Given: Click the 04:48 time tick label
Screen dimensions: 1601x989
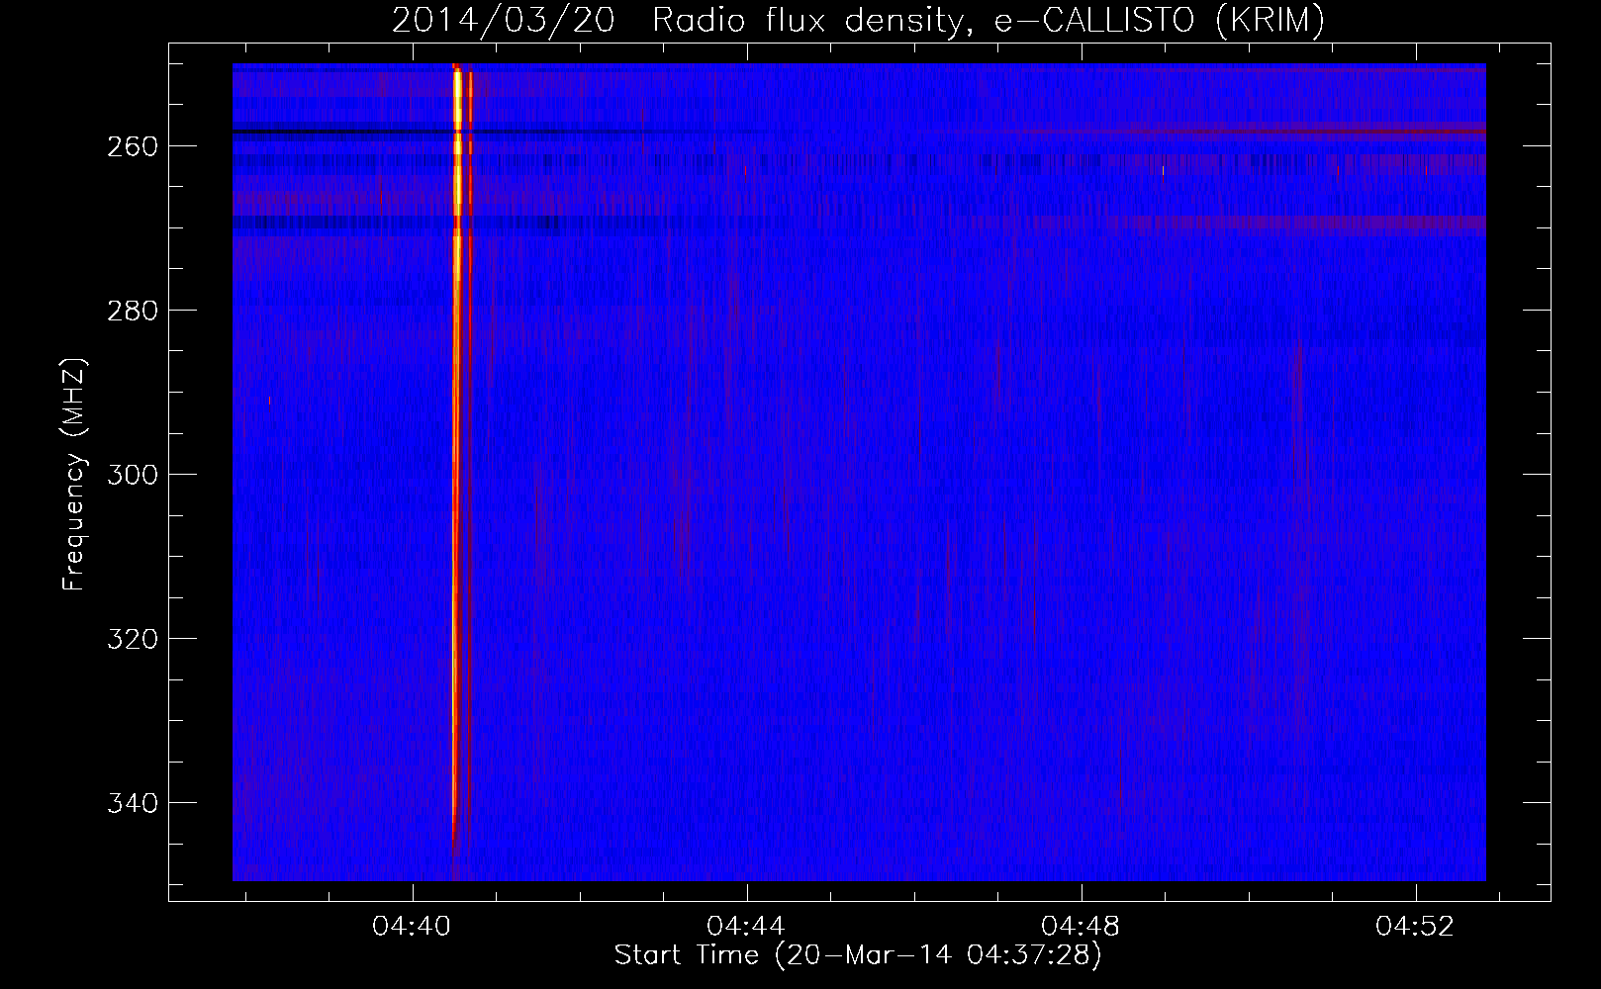Looking at the screenshot, I should click(1082, 926).
